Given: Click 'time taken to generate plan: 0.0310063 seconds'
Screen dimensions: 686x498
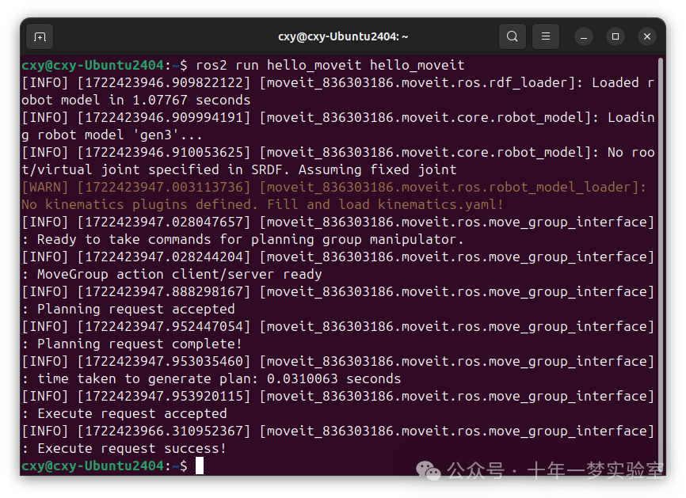Looking at the screenshot, I should 219,378.
